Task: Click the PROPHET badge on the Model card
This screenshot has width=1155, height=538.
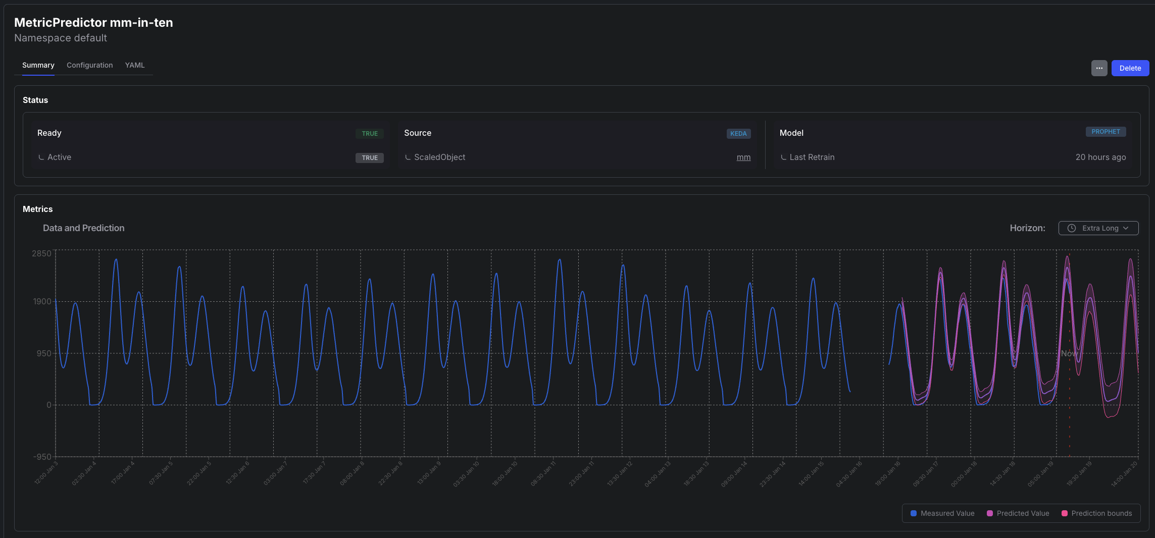Action: tap(1106, 131)
